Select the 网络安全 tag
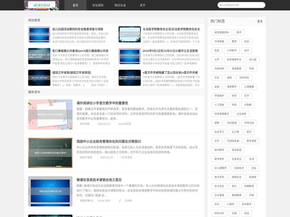290x217 pixels. (x=236, y=177)
